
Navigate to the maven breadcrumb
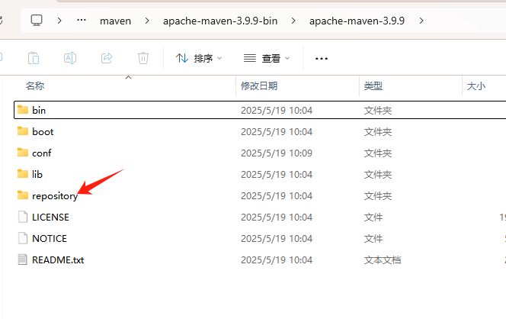115,21
